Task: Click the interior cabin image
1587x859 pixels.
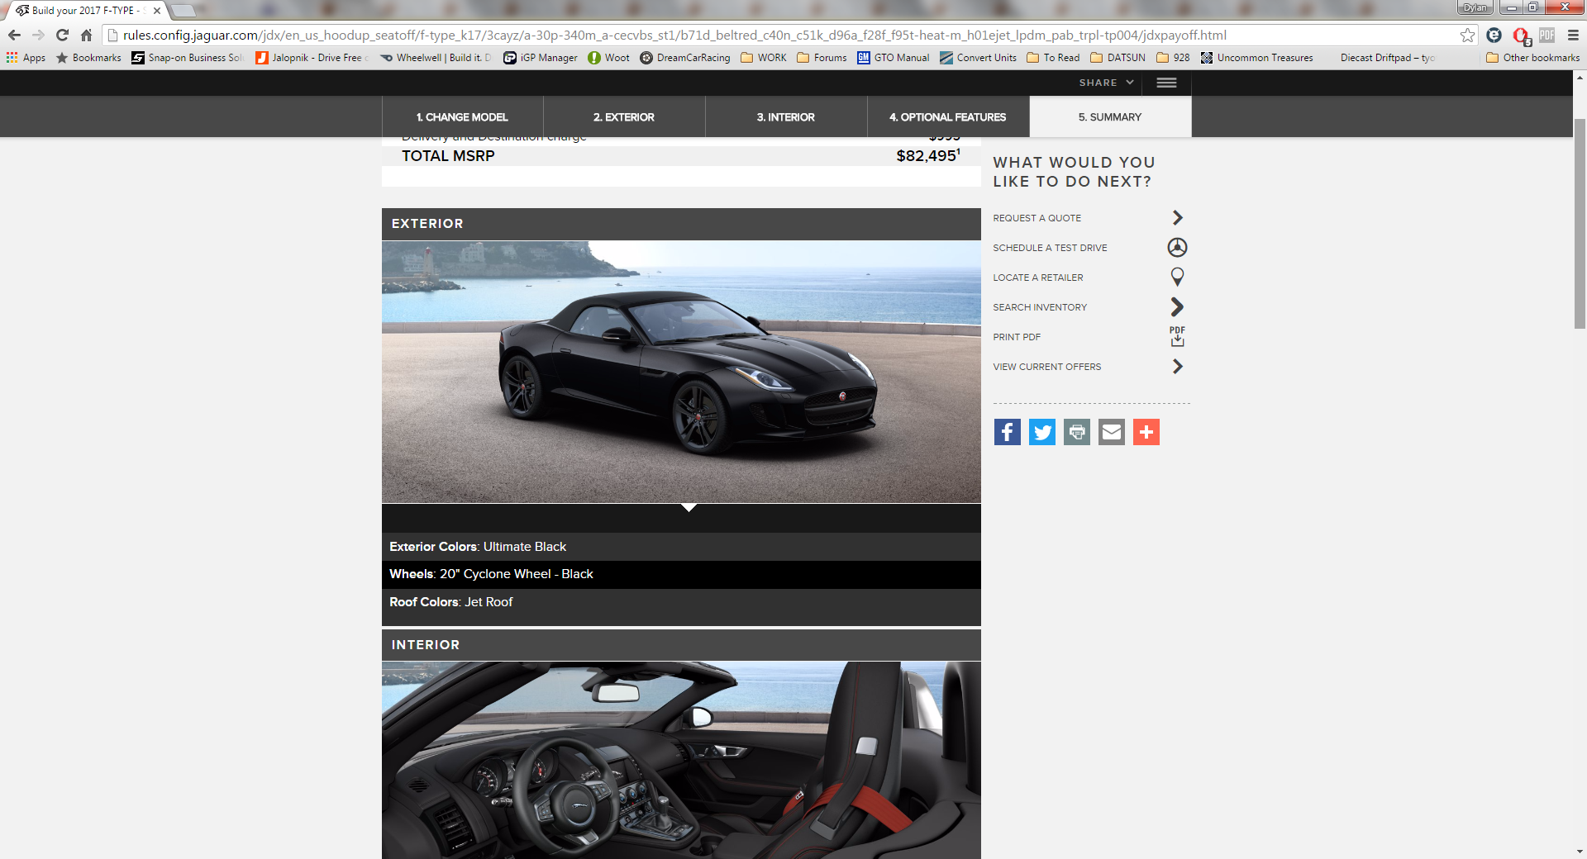Action: (681, 760)
